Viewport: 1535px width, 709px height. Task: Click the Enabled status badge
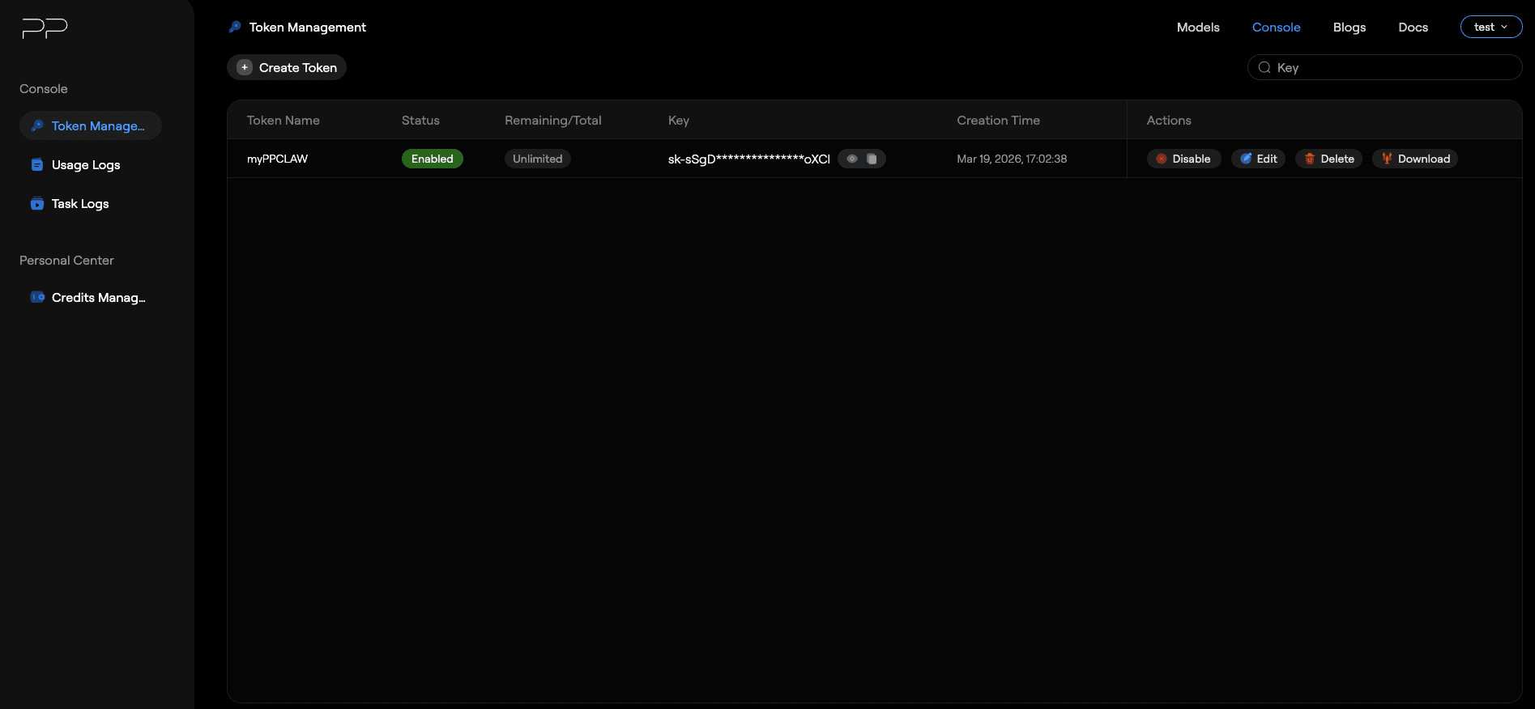433,159
